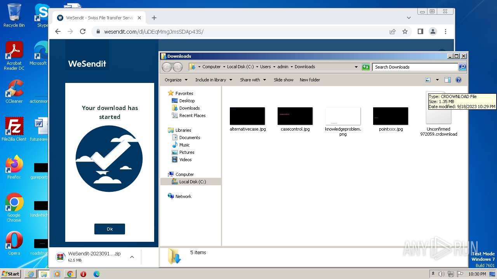The image size is (497, 279).
Task: Open FileZilla Client desktop icon
Action: [14, 129]
